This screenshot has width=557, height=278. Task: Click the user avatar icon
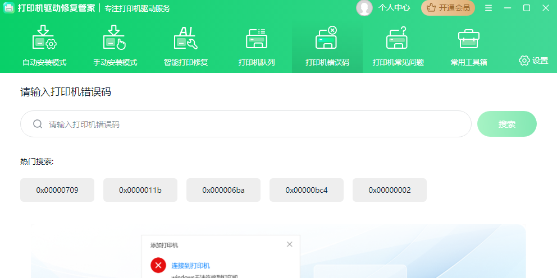pos(364,8)
